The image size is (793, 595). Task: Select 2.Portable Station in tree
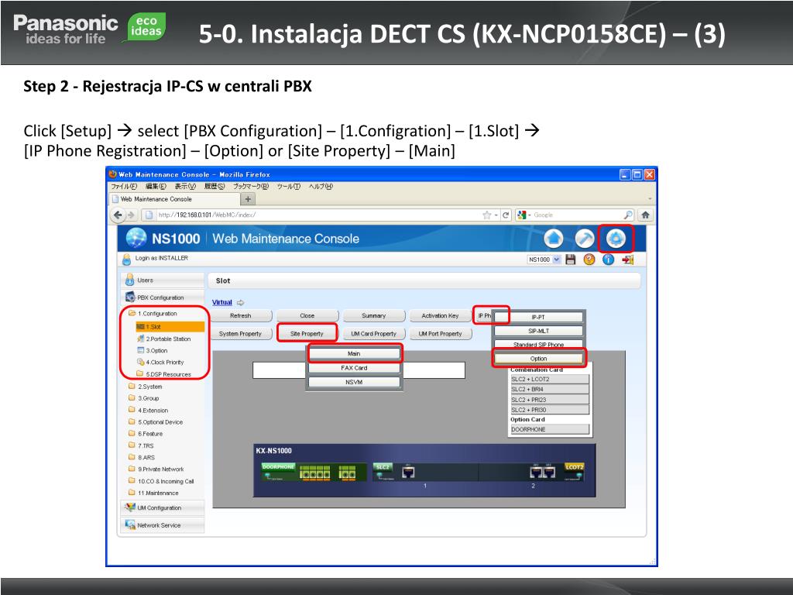point(164,339)
